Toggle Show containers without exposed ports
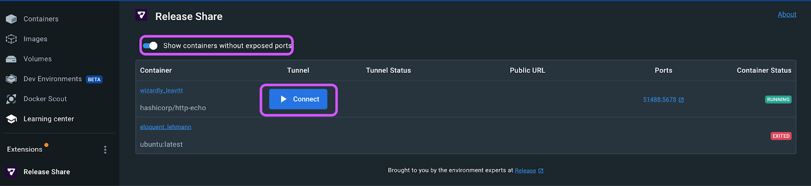Viewport: 811px width, 186px height. 150,45
